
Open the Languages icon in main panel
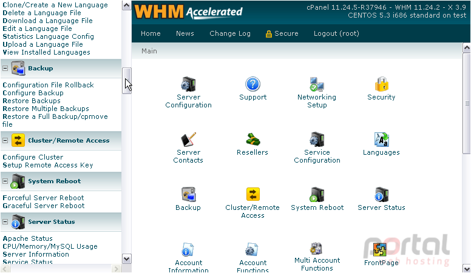(x=382, y=140)
